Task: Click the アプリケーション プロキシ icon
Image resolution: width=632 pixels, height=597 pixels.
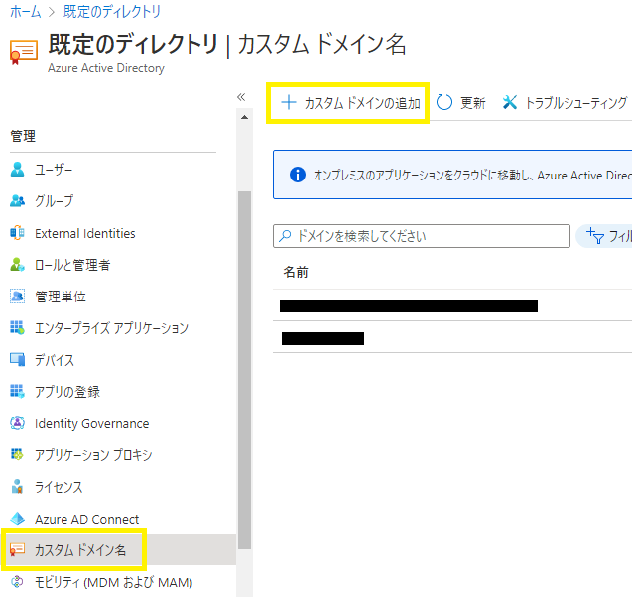Action: pyautogui.click(x=17, y=454)
